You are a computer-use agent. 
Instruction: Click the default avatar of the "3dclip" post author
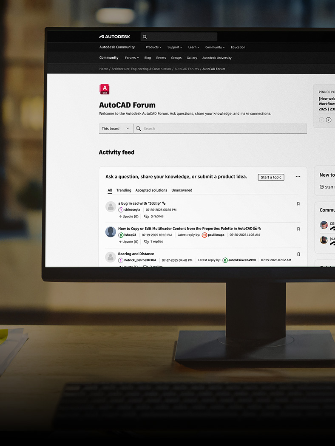click(111, 206)
